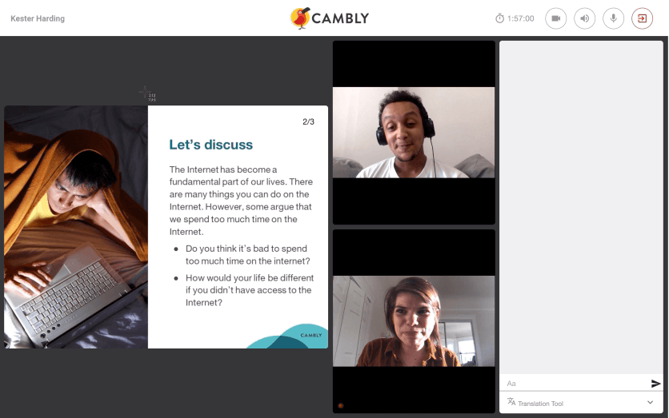This screenshot has height=418, width=669.
Task: Click the slide page indicator 2/3
Action: [308, 121]
